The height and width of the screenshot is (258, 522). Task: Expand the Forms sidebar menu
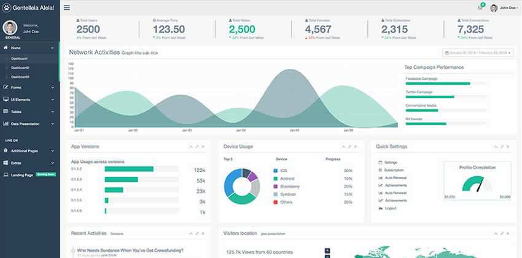coord(29,88)
